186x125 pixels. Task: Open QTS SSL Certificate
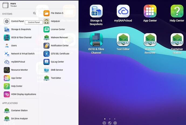pos(56,54)
